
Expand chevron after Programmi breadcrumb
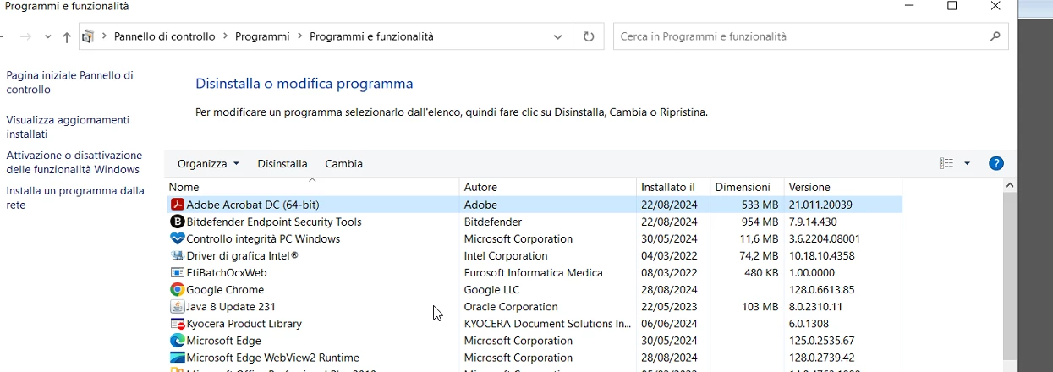(299, 36)
